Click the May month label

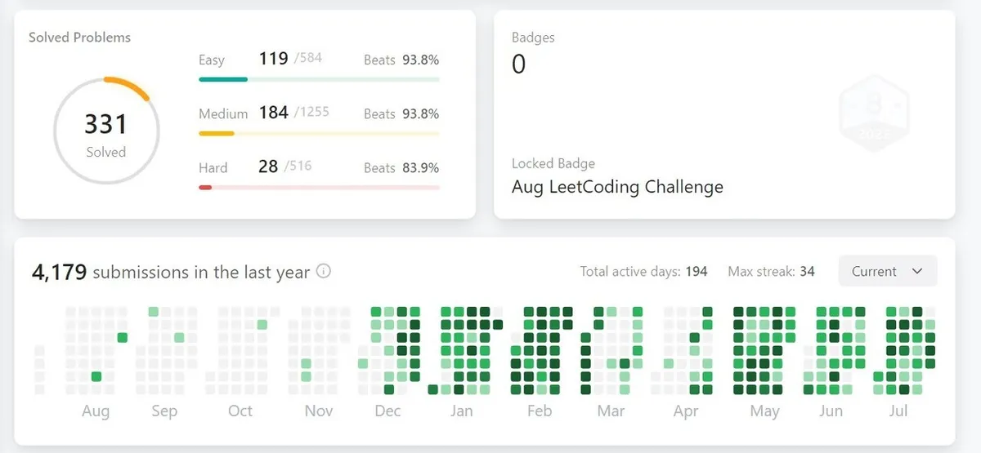tap(764, 411)
